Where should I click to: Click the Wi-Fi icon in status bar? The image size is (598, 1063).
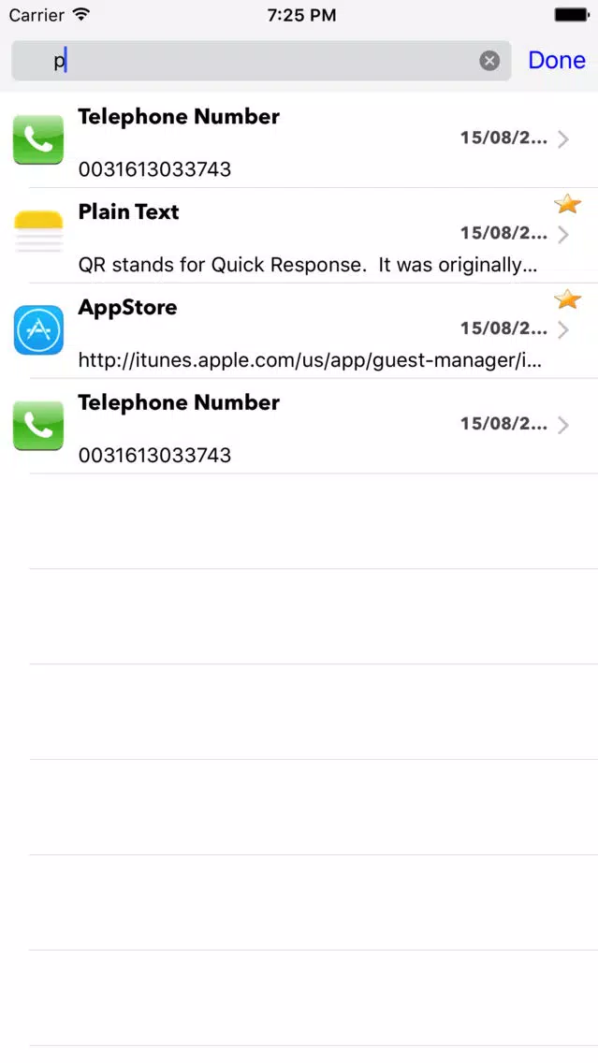[81, 14]
